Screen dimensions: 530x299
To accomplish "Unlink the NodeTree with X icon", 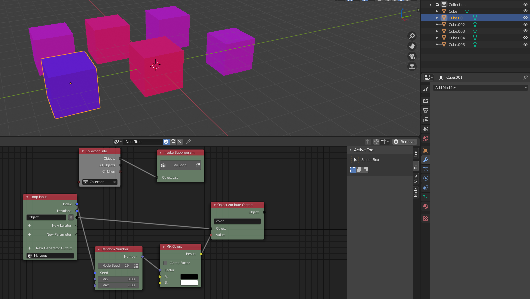I will click(180, 142).
